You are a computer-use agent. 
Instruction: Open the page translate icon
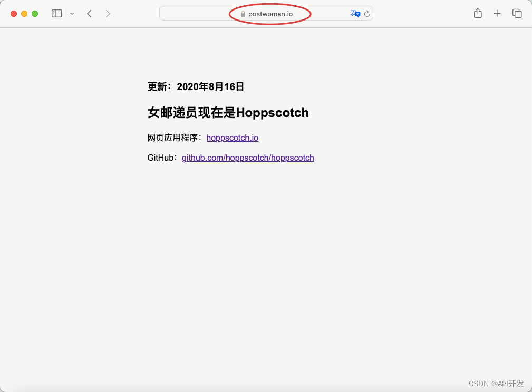point(355,14)
